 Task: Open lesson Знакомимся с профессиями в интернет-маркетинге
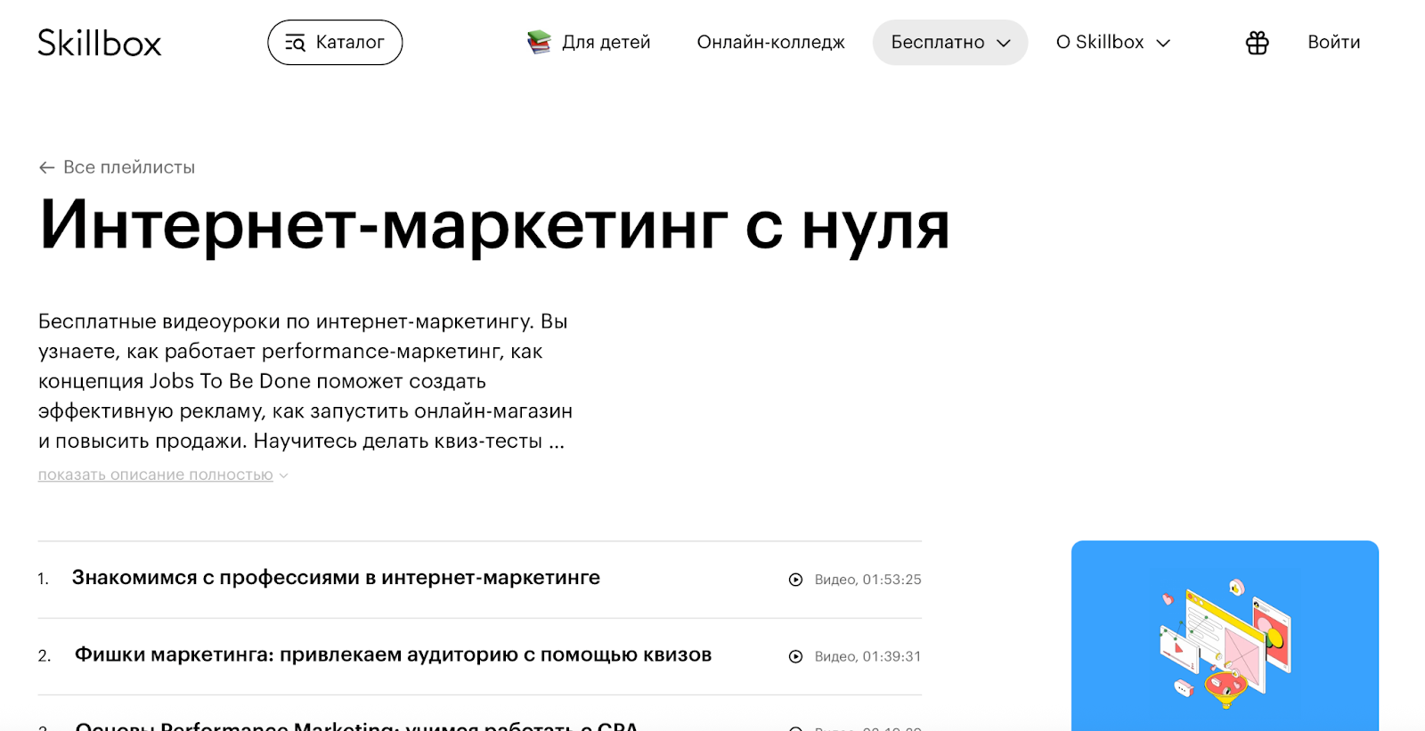coord(336,578)
